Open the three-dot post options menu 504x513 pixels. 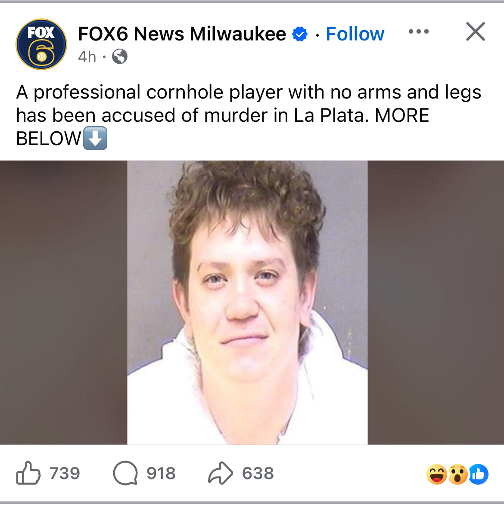tap(419, 32)
